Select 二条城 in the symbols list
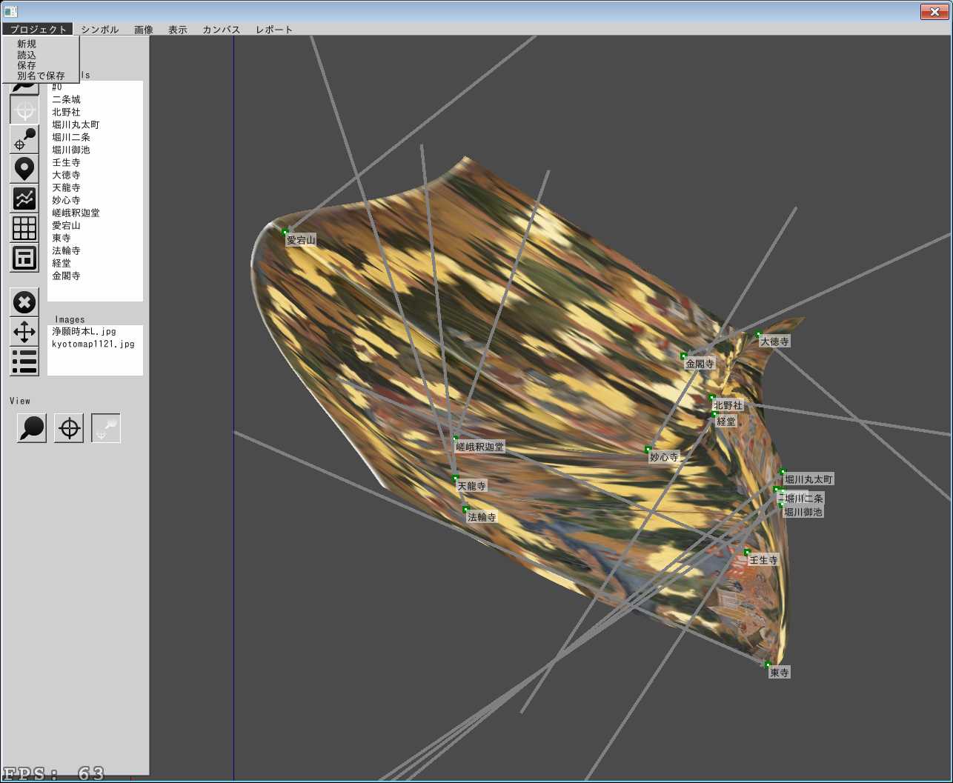Viewport: 953px width, 783px height. coord(66,99)
